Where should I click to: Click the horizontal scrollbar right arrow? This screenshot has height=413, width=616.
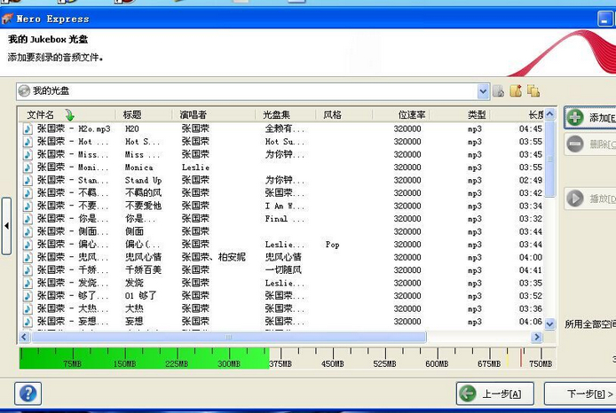pyautogui.click(x=536, y=337)
